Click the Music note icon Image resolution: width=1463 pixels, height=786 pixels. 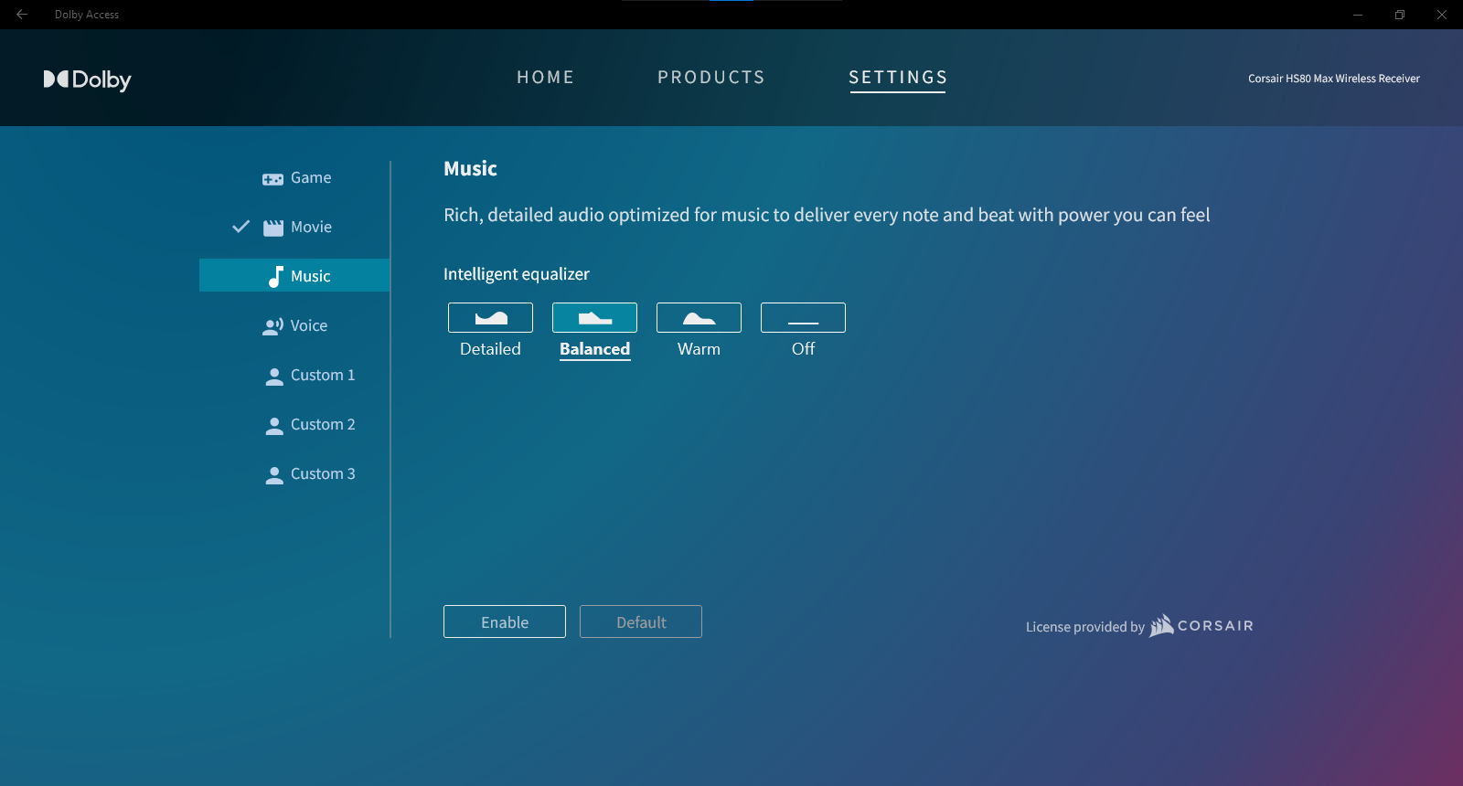click(275, 276)
